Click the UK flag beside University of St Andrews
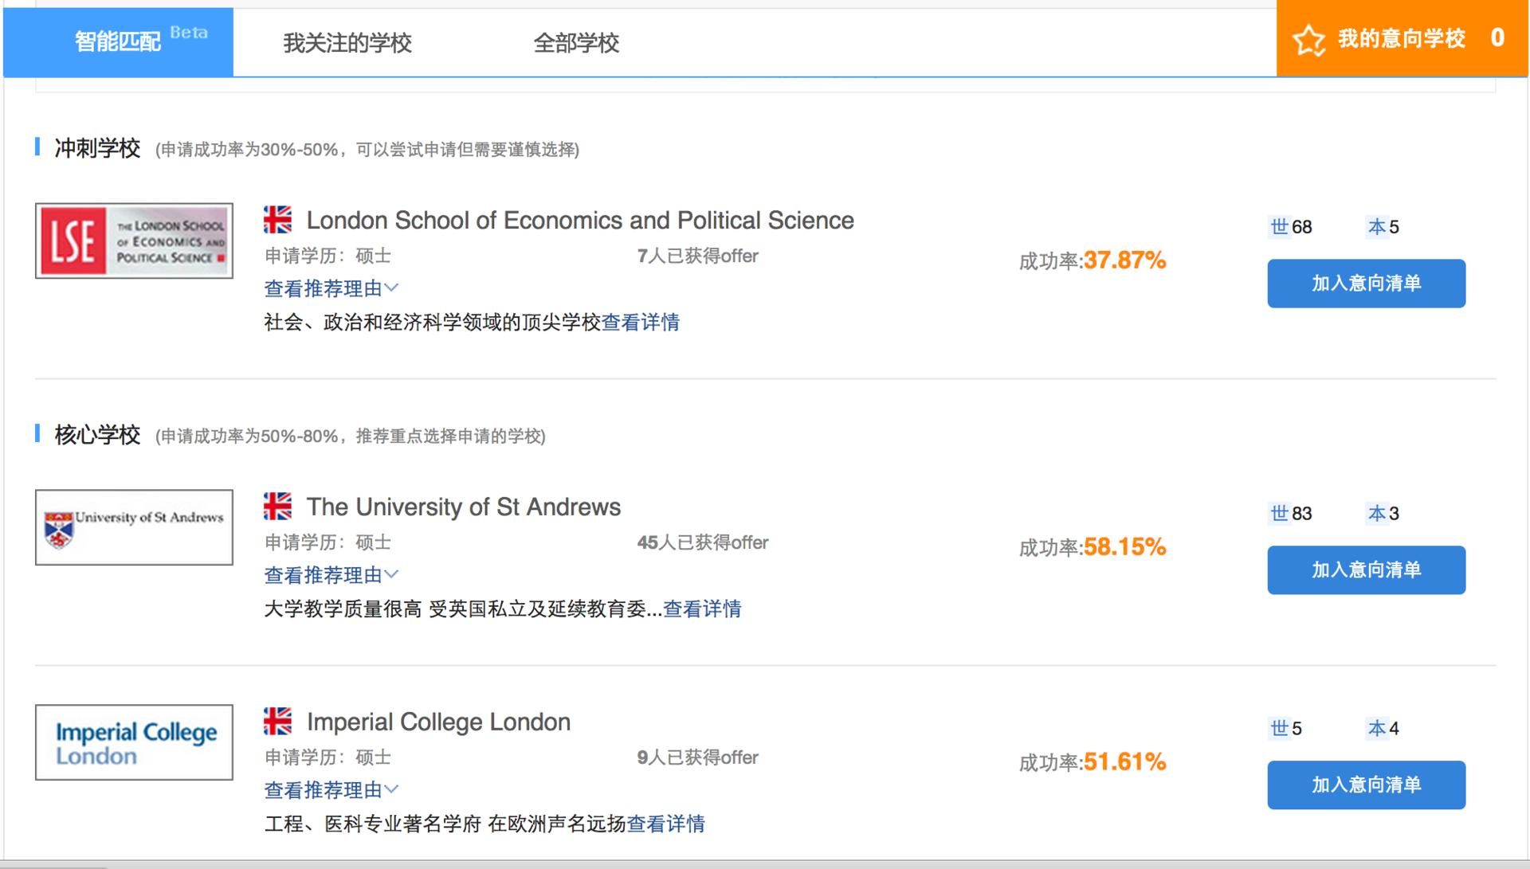The height and width of the screenshot is (869, 1530). 277,506
